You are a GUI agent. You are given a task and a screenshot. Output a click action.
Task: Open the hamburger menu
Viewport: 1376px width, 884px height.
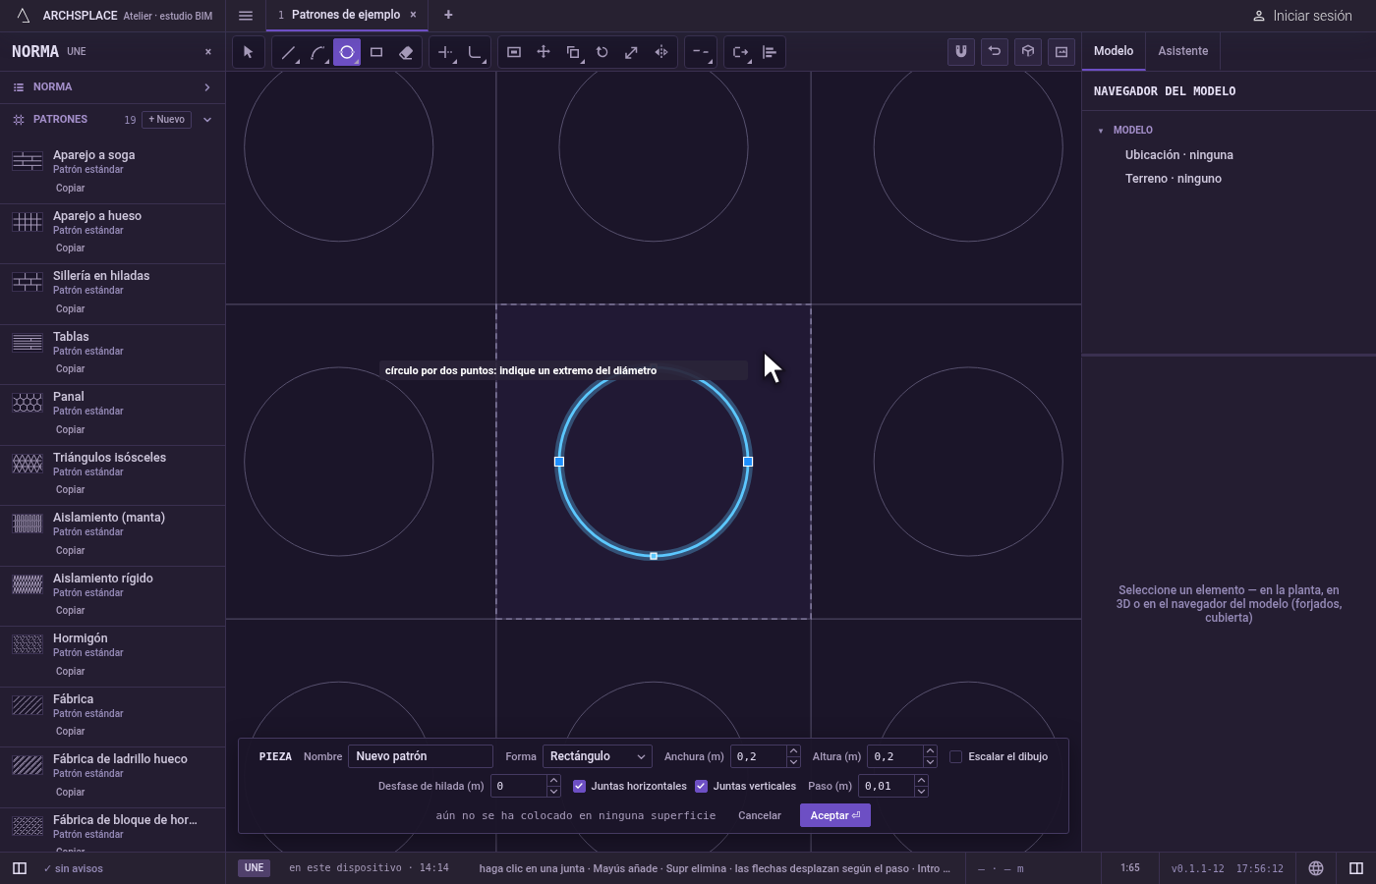(246, 15)
